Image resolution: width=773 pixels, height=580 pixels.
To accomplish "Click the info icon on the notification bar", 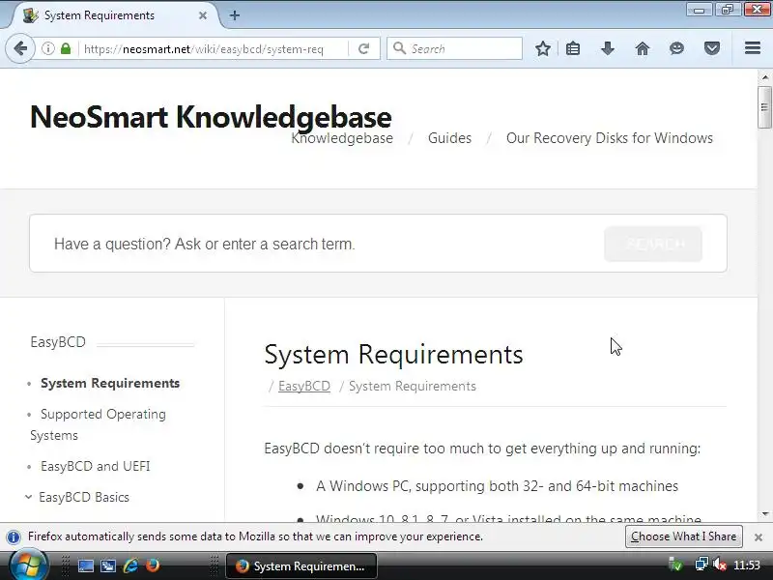I will 14,536.
